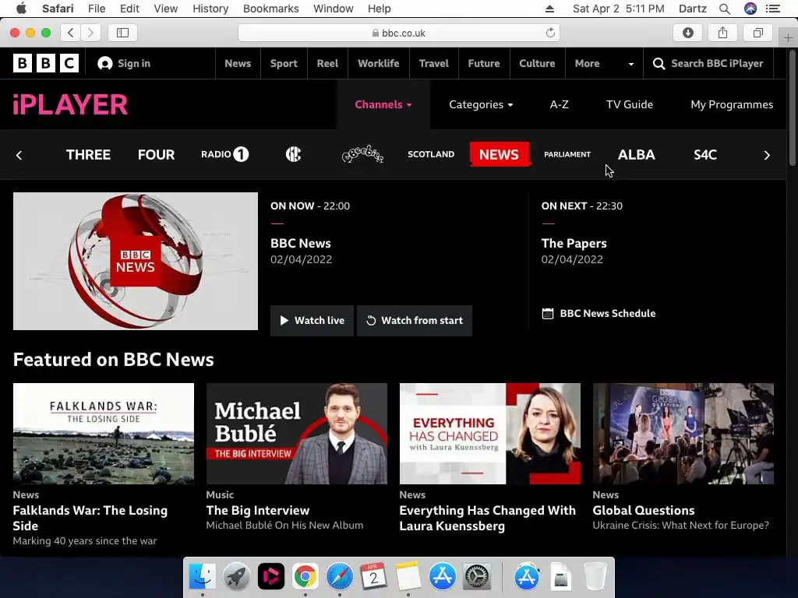Open the Culture link

537,64
